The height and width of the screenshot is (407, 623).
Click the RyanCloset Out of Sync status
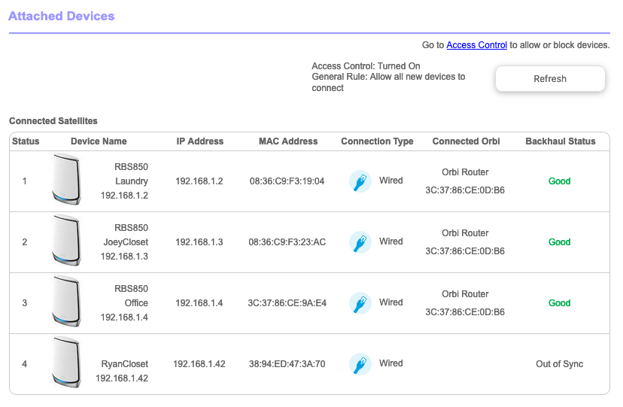pos(559,364)
